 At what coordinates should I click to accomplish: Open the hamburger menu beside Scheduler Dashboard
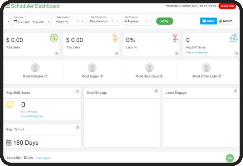pyautogui.click(x=8, y=6)
